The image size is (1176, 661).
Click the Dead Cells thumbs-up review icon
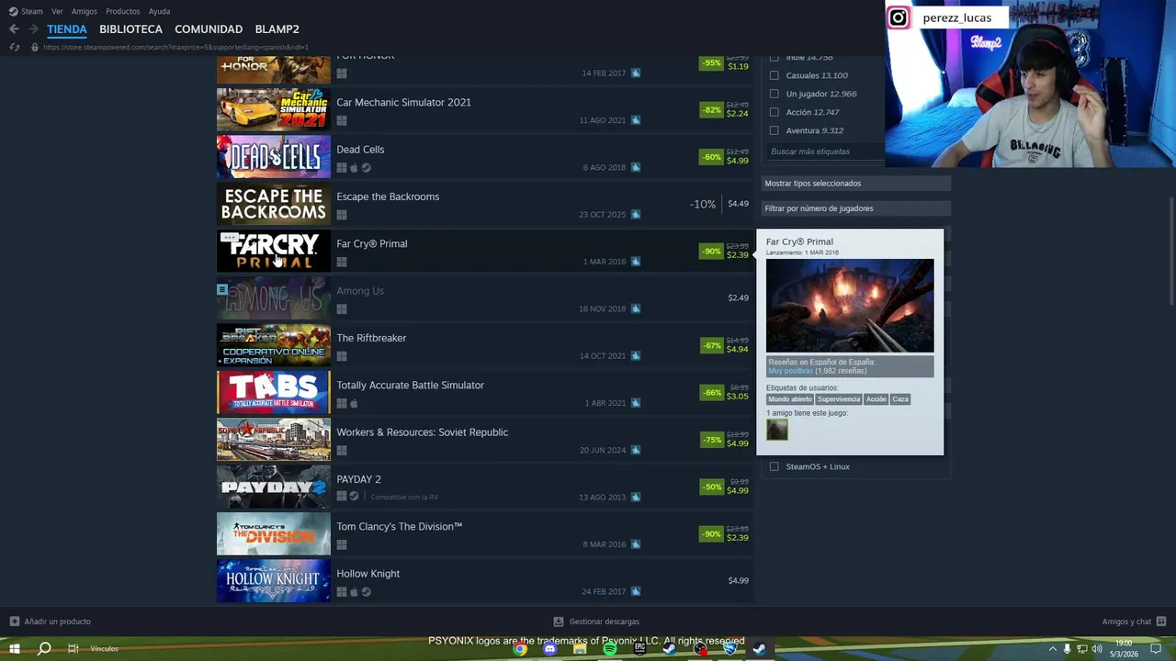(x=635, y=167)
